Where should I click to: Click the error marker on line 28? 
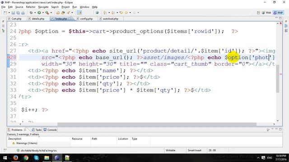pos(8,57)
